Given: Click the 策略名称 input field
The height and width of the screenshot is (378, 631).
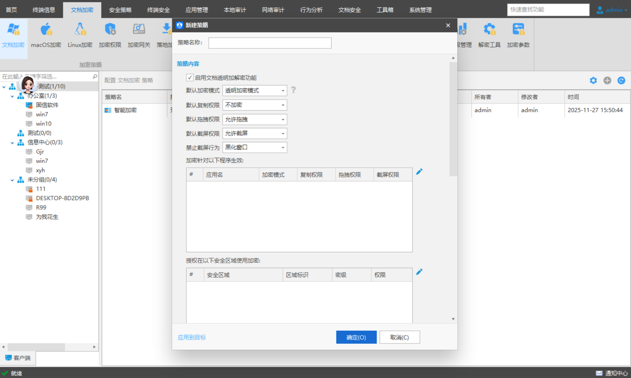Looking at the screenshot, I should (x=270, y=43).
